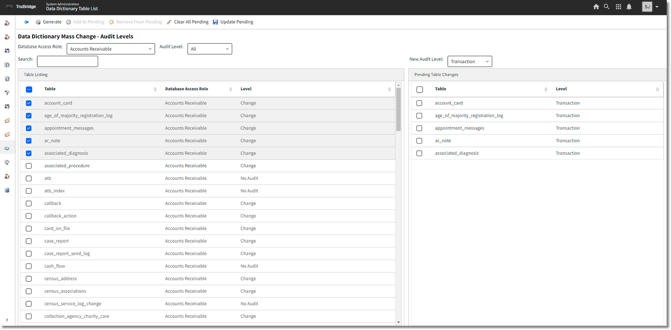The width and height of the screenshot is (671, 330).
Task: Click the funnel filter icon in sidebar
Action: (x=7, y=93)
